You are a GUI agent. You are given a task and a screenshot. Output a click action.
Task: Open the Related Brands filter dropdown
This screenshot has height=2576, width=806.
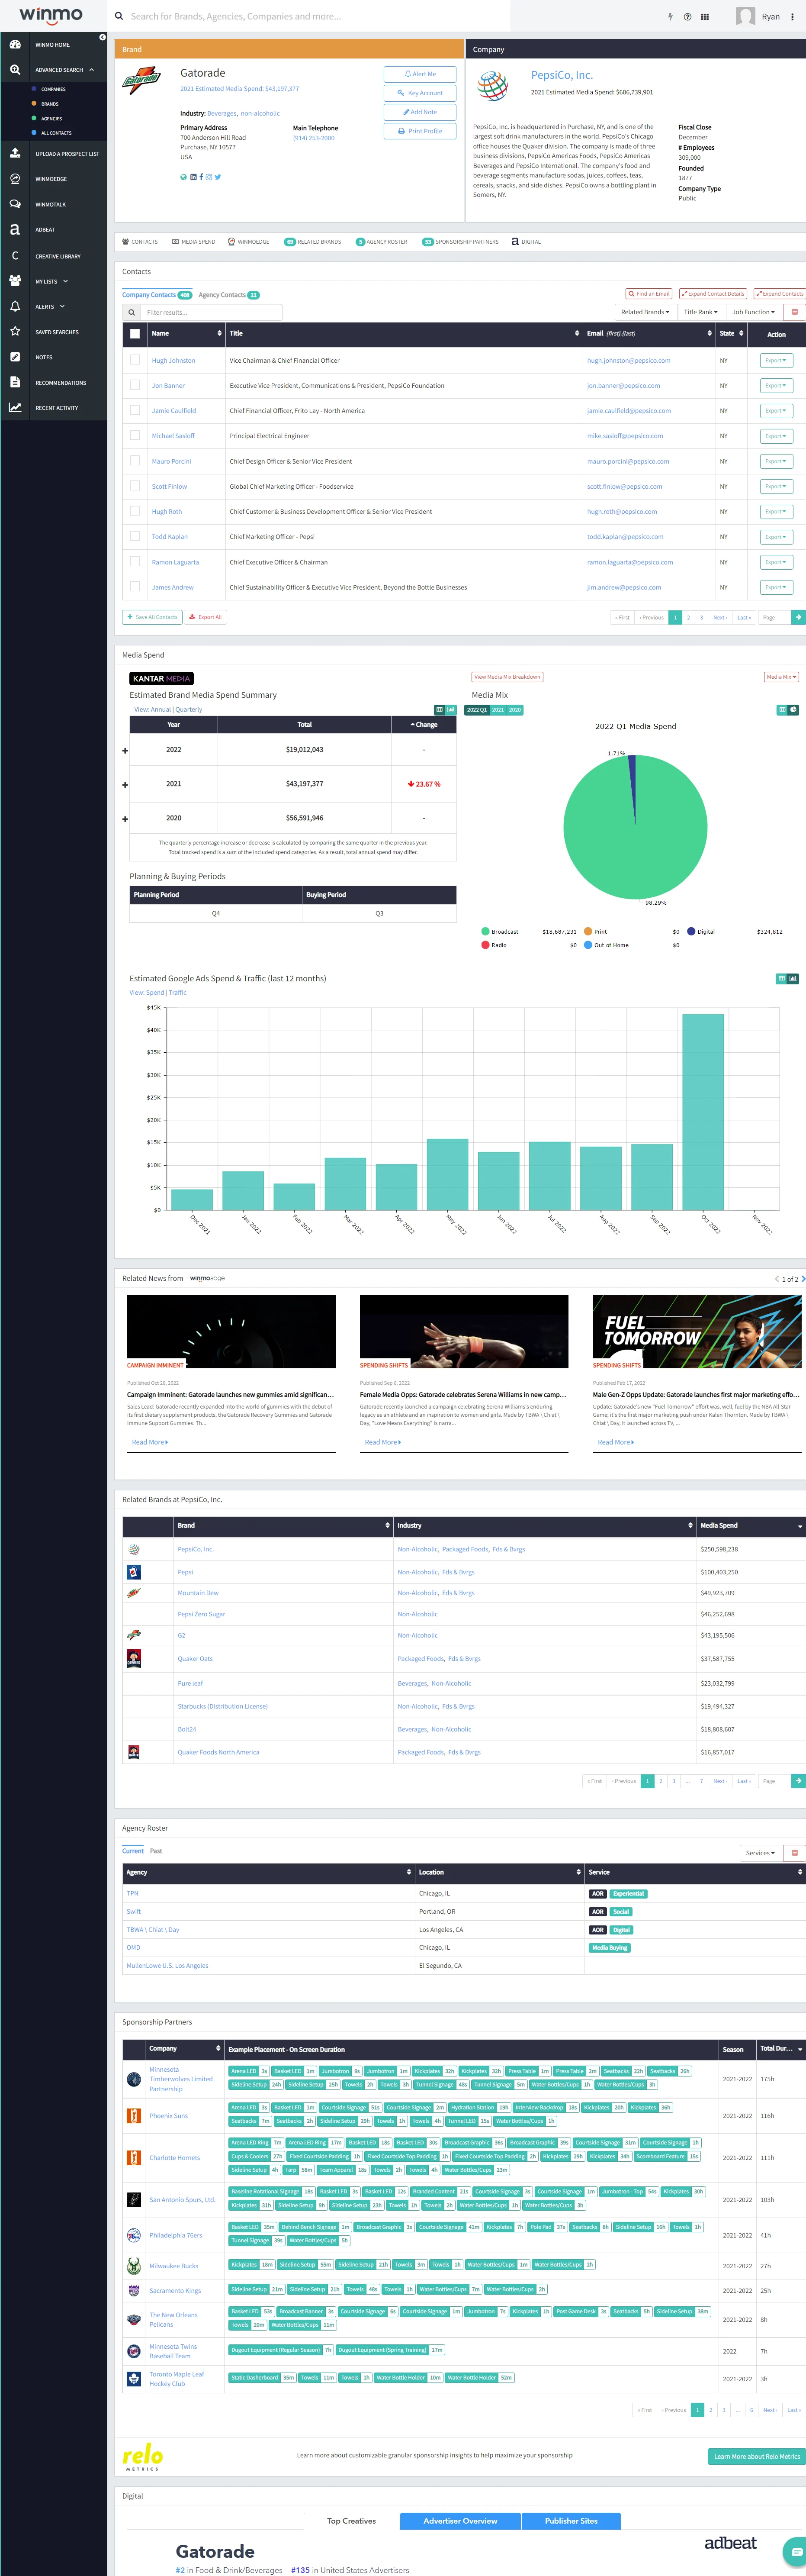[645, 312]
